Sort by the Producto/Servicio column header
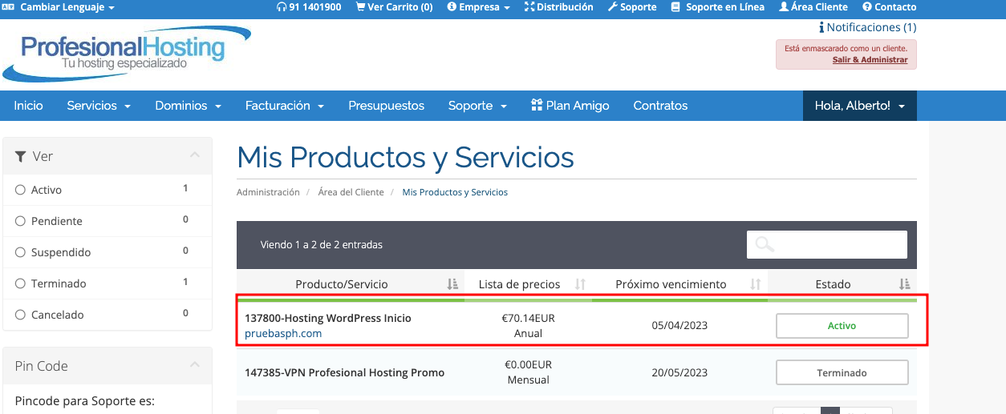The width and height of the screenshot is (1006, 414). (342, 284)
